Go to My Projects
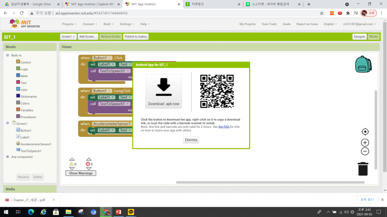The width and height of the screenshot is (387, 217). [x=247, y=24]
